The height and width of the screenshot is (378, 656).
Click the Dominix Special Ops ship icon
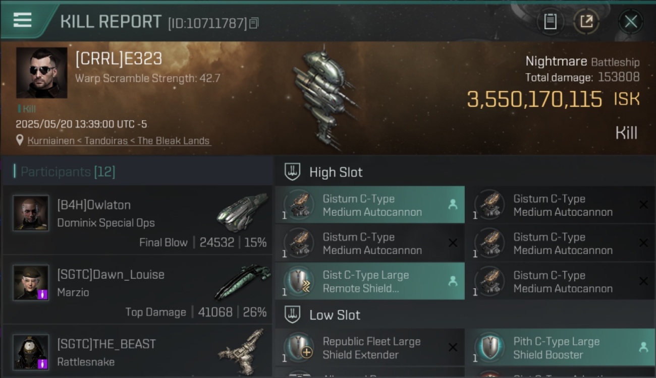tap(242, 212)
